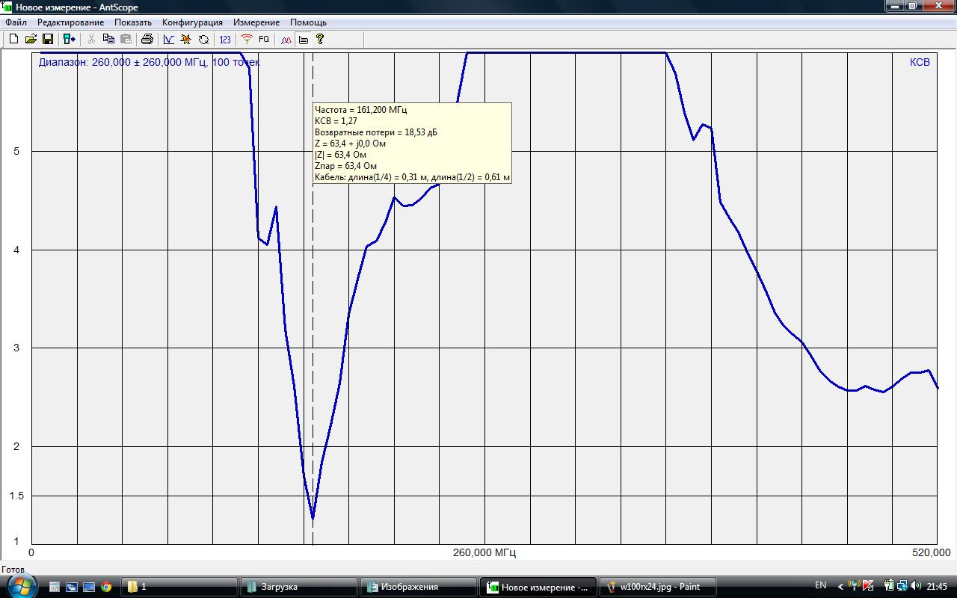Click the red antenna measurement icon
Image resolution: width=957 pixels, height=598 pixels.
(247, 39)
